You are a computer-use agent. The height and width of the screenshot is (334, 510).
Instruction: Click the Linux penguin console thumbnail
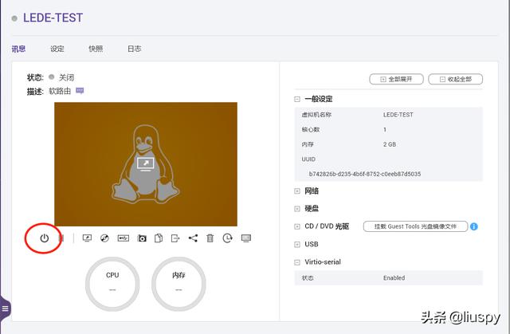[x=146, y=164]
